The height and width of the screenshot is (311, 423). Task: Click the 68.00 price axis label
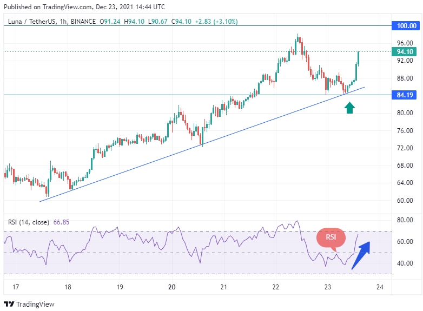(405, 166)
